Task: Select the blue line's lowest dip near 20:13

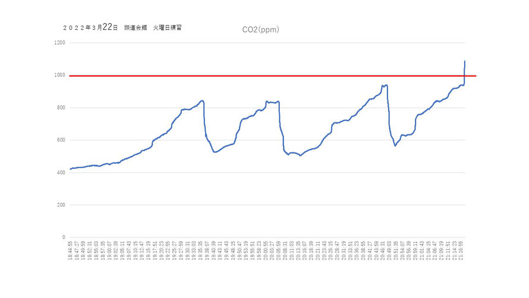Action: click(x=300, y=156)
